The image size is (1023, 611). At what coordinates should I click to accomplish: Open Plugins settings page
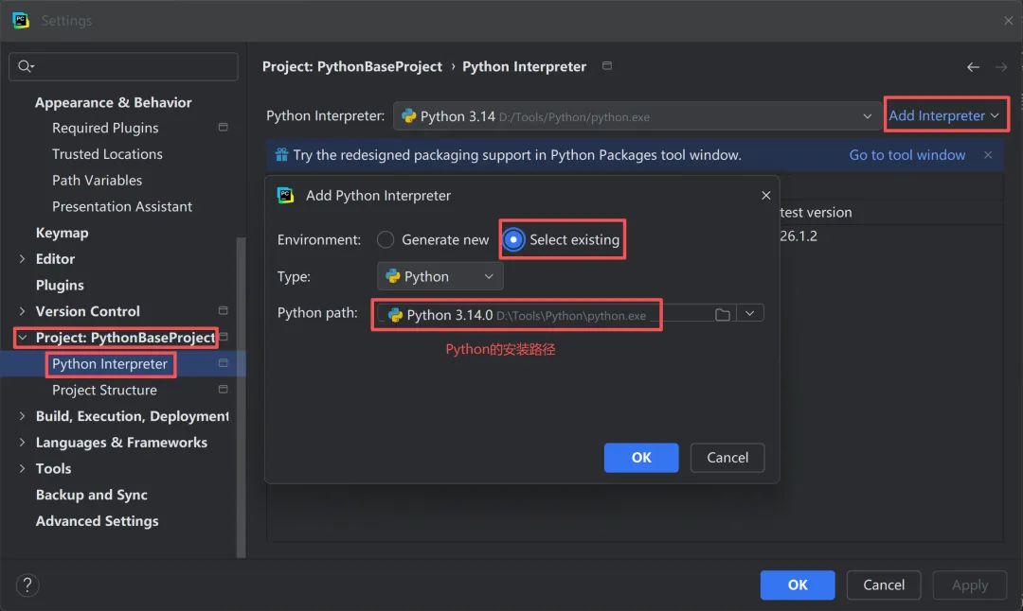click(60, 285)
